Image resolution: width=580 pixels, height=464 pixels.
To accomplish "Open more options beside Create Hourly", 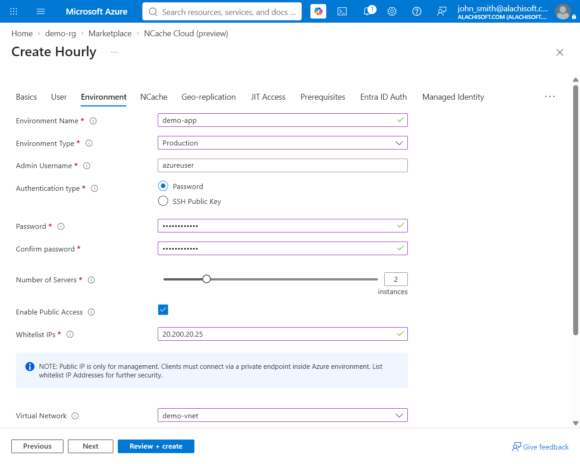I will 114,52.
